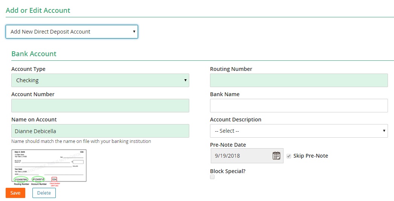Click the name-matching hint text below Name on Account

pyautogui.click(x=81, y=141)
